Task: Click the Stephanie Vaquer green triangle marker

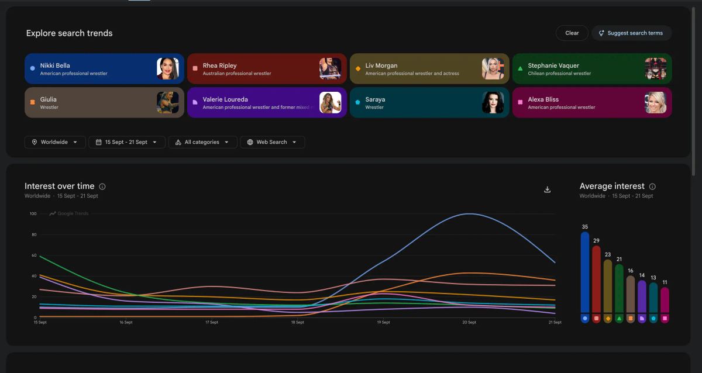Action: coord(520,68)
